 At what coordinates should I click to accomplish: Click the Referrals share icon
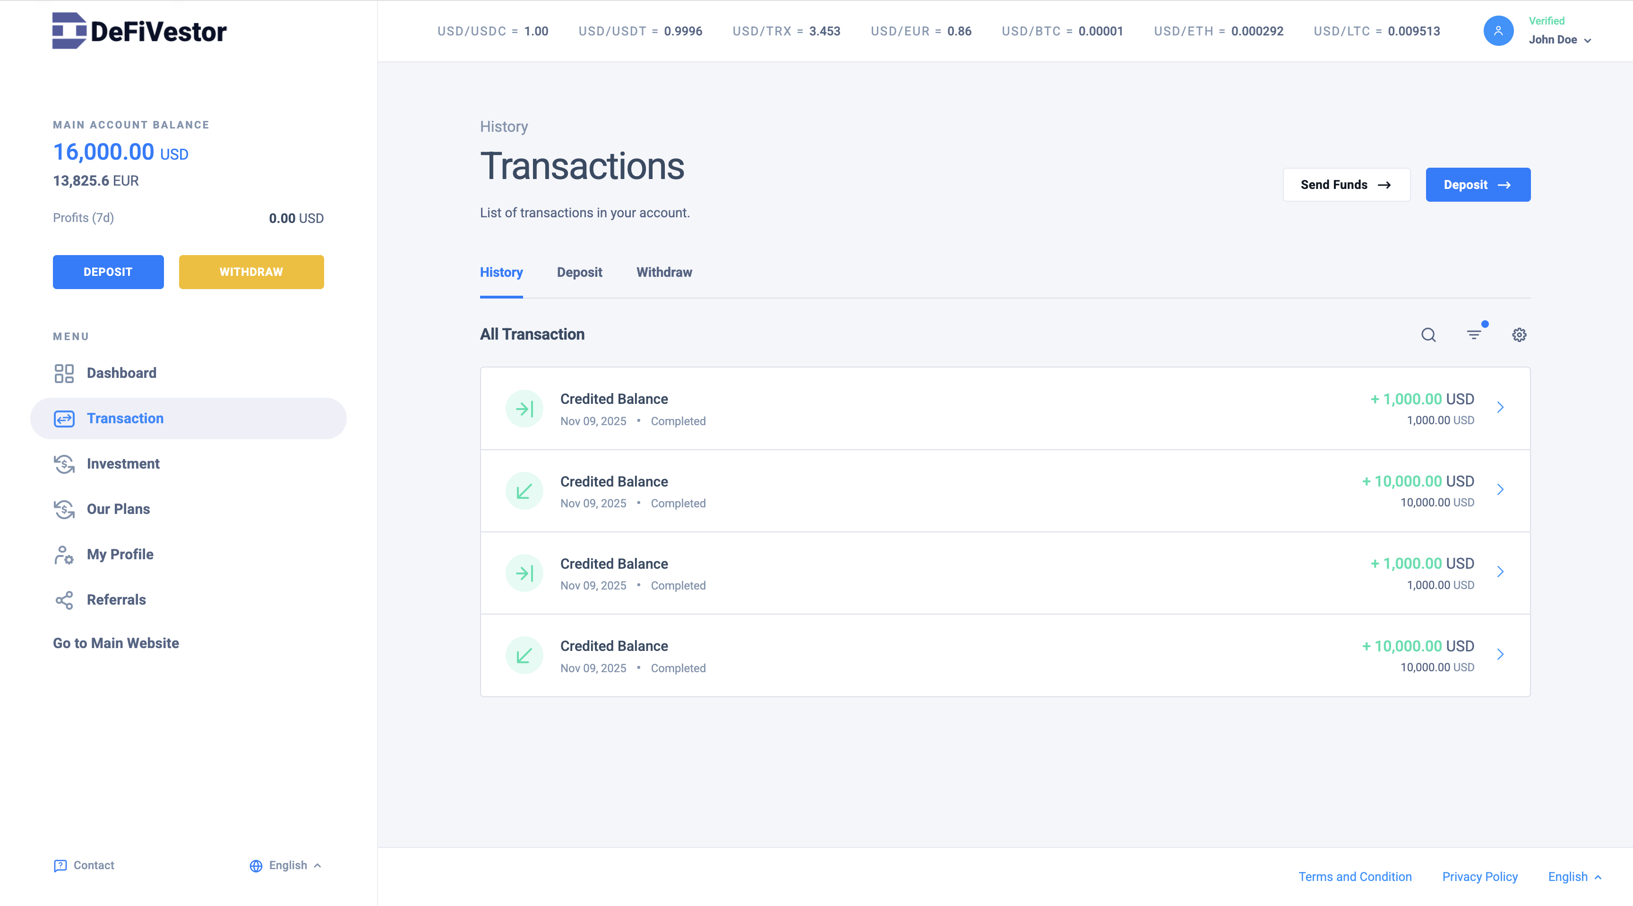tap(63, 600)
